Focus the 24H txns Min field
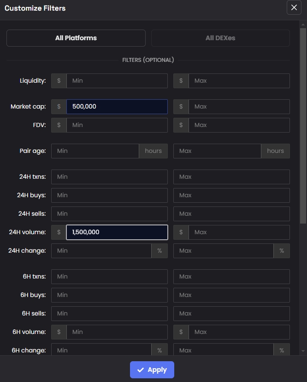Image resolution: width=307 pixels, height=382 pixels. [x=109, y=177]
